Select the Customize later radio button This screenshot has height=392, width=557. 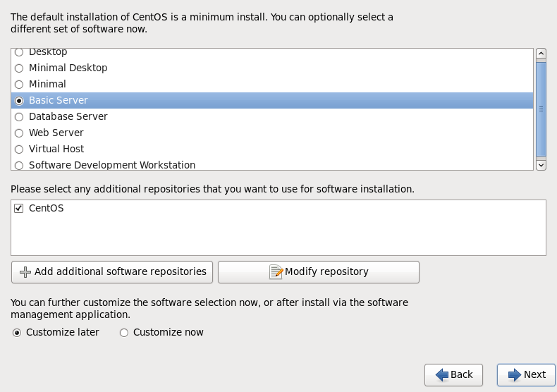click(x=17, y=333)
